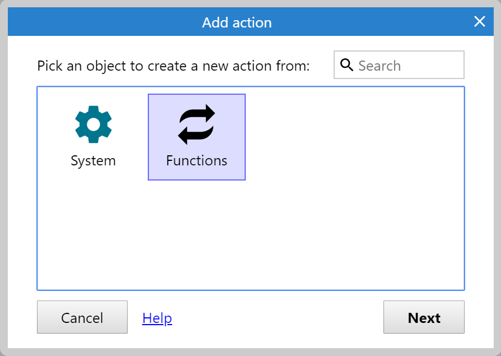The height and width of the screenshot is (356, 501).
Task: Pick the Functions object from the list
Action: tap(196, 137)
